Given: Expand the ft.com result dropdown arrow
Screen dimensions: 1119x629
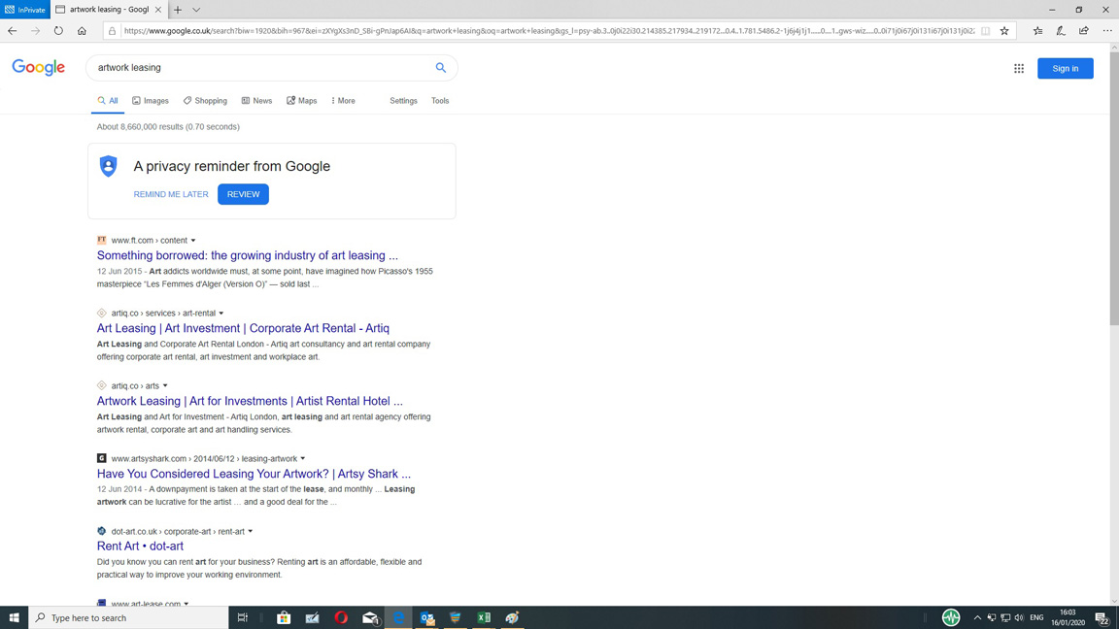Looking at the screenshot, I should tap(193, 241).
